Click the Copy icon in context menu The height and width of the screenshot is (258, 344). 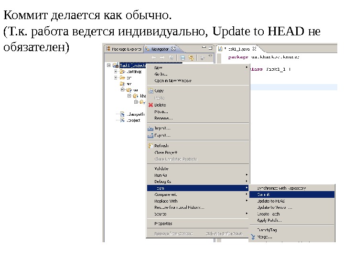click(150, 91)
